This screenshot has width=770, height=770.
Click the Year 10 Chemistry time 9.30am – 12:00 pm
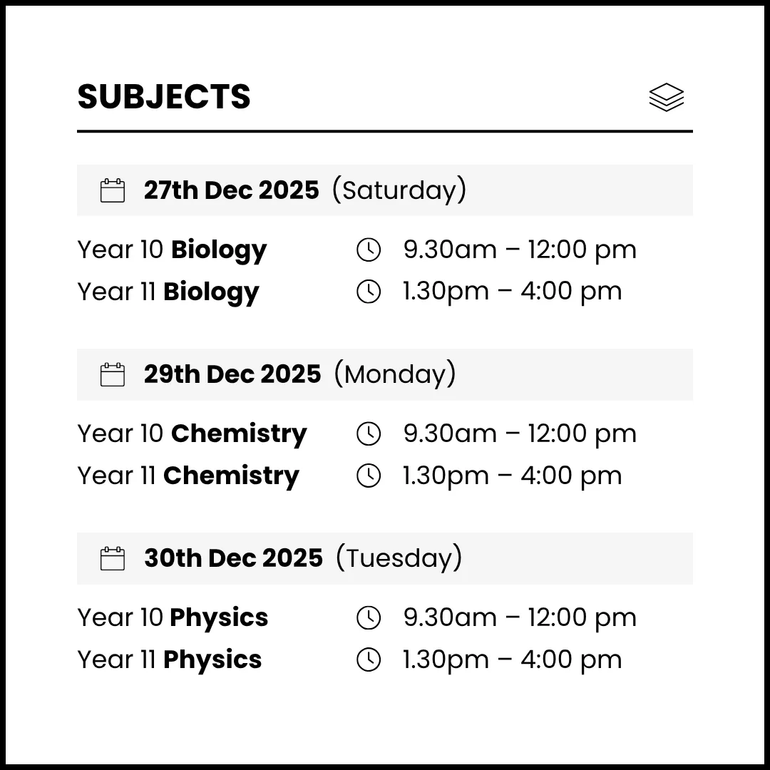tap(520, 433)
